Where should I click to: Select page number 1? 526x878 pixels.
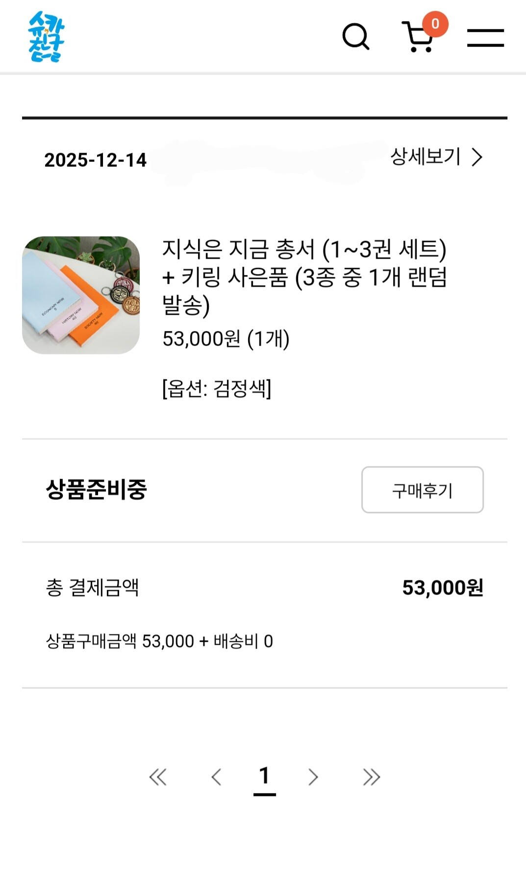click(x=264, y=778)
